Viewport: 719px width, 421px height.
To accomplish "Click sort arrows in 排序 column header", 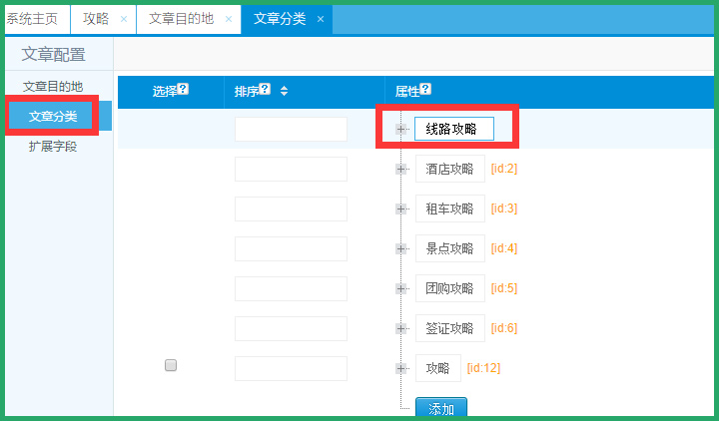I will tap(284, 91).
